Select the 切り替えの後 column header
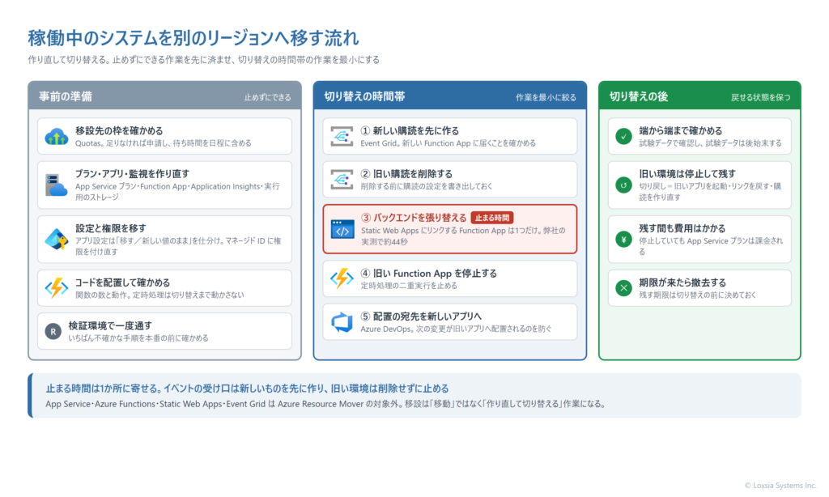This screenshot has width=829, height=497. (699, 96)
